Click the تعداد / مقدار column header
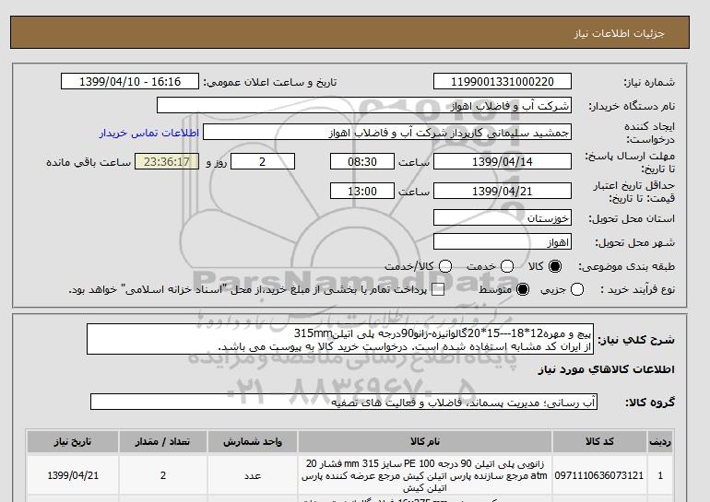710x502 pixels. [x=163, y=441]
